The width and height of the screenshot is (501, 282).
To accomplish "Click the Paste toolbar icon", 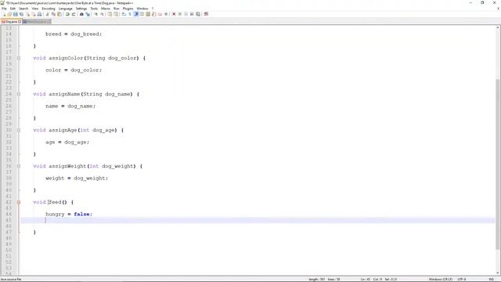I will coord(59,14).
